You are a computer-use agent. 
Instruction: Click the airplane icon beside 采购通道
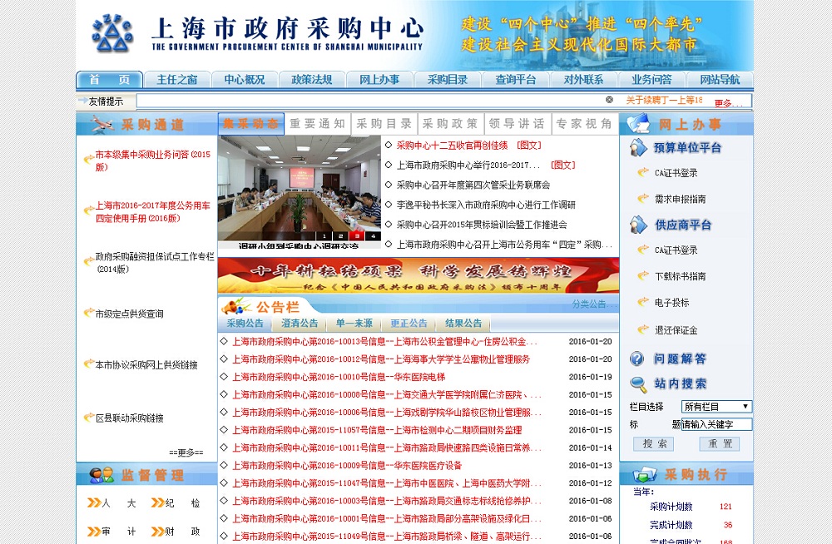pos(102,124)
